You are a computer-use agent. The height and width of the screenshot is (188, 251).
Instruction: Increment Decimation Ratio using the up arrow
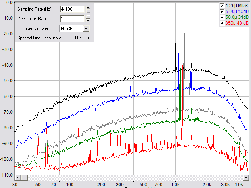pos(88,17)
